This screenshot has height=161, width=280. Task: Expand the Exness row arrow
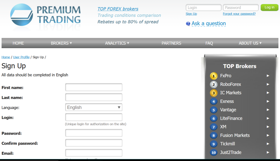[x=268, y=101]
